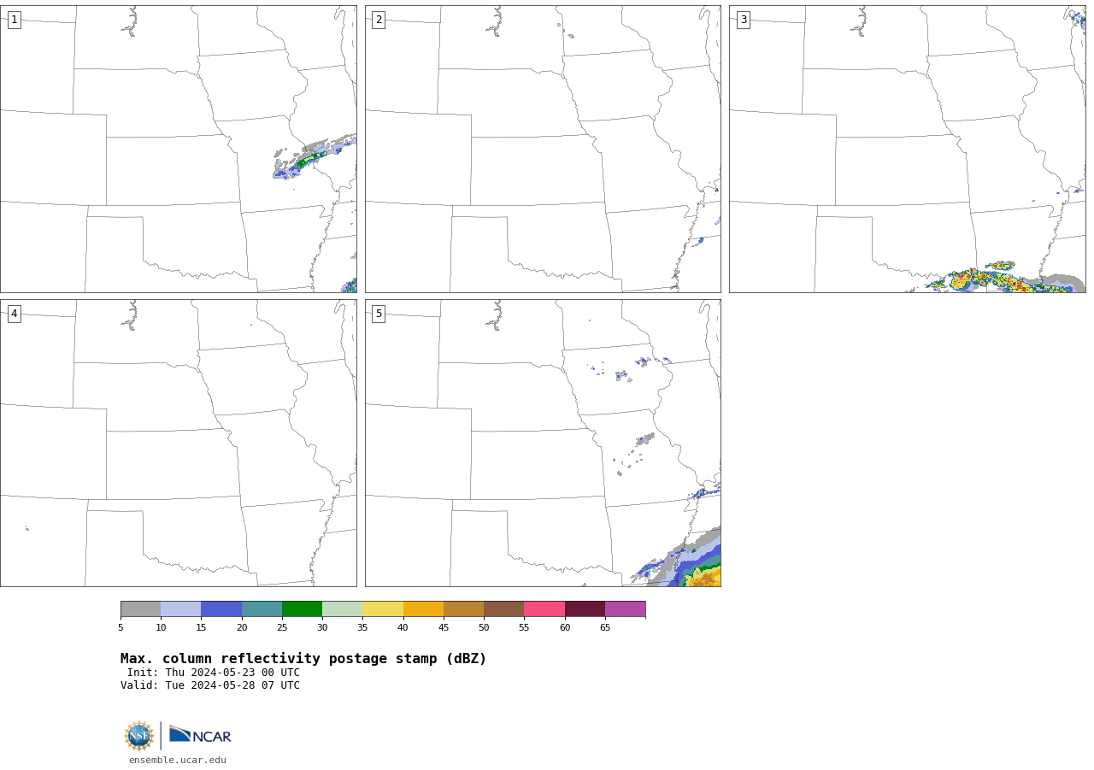Open ensemble member 3 reflectivity map
Viewport: 1094px width, 770px height.
pos(907,149)
